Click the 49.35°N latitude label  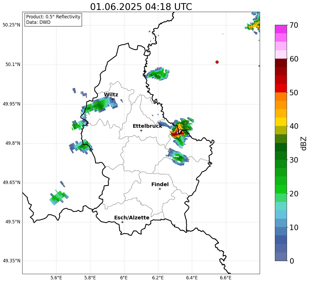point(12,261)
